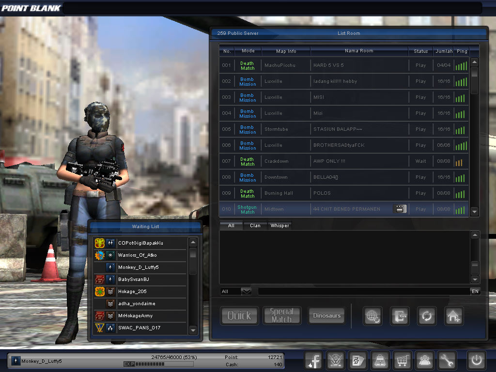The width and height of the screenshot is (496, 372).
Task: Select room 005 STASIUN BALAPP
Action: point(344,129)
